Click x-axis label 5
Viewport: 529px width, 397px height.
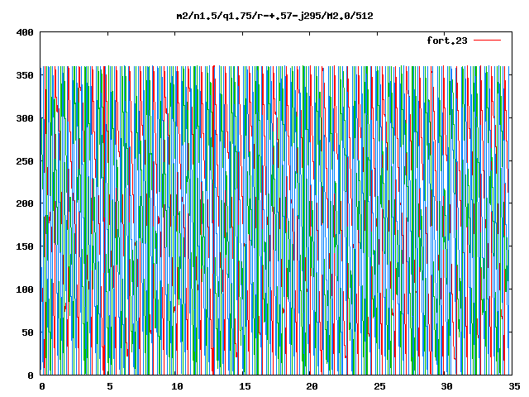(110, 386)
